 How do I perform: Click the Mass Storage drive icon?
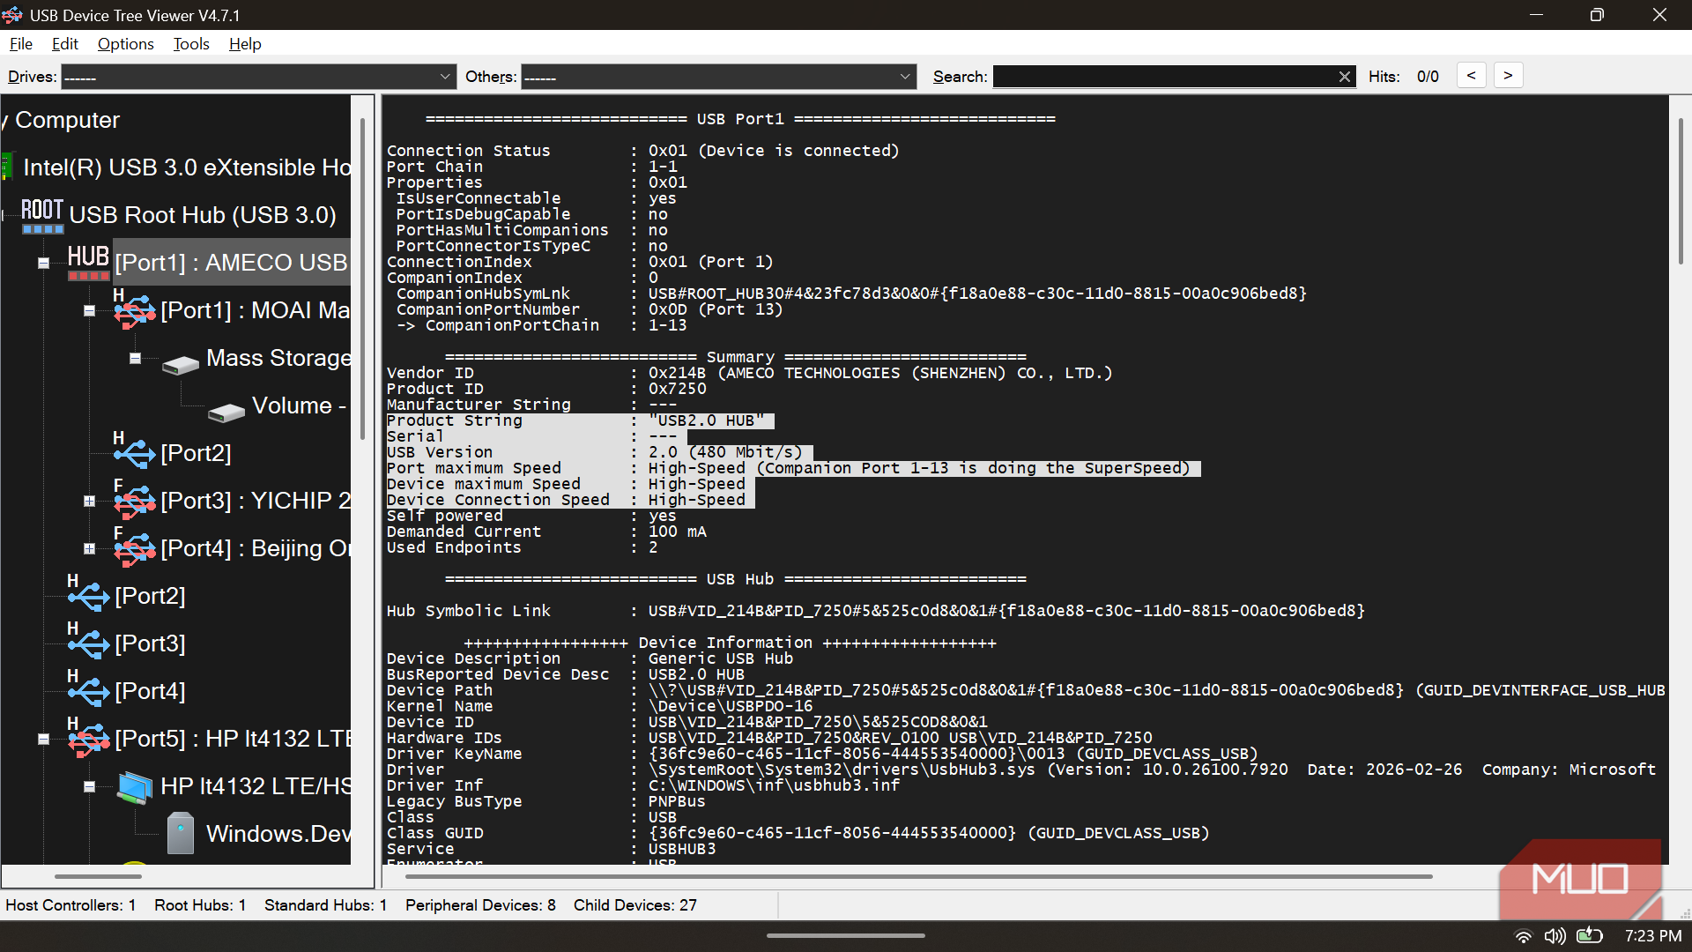tap(181, 363)
